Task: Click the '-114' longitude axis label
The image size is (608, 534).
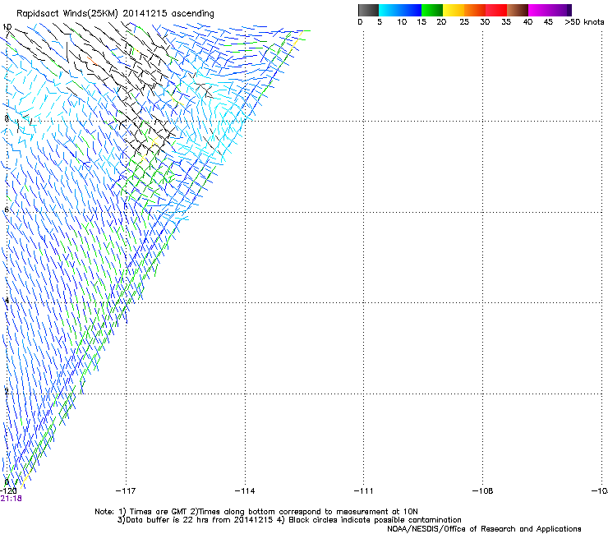Action: 245,491
